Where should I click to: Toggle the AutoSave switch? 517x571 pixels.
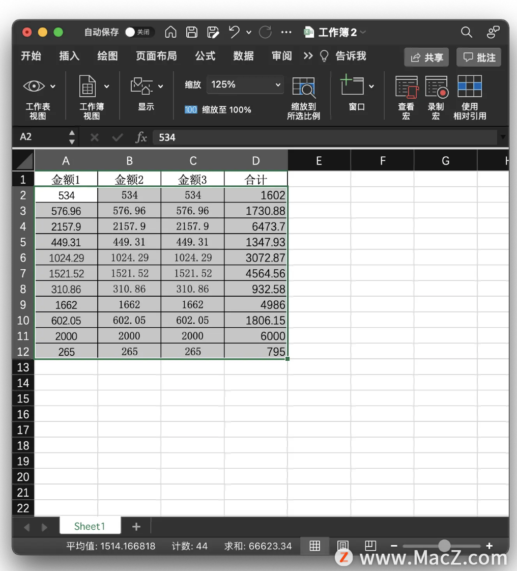[139, 33]
